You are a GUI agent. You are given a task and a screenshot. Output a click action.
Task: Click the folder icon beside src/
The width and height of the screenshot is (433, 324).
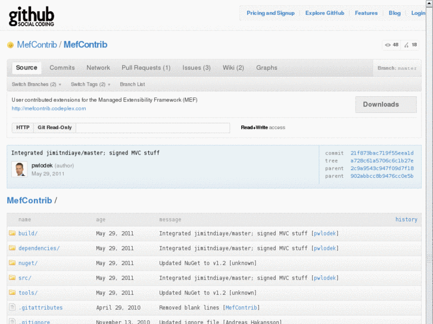[x=12, y=278]
